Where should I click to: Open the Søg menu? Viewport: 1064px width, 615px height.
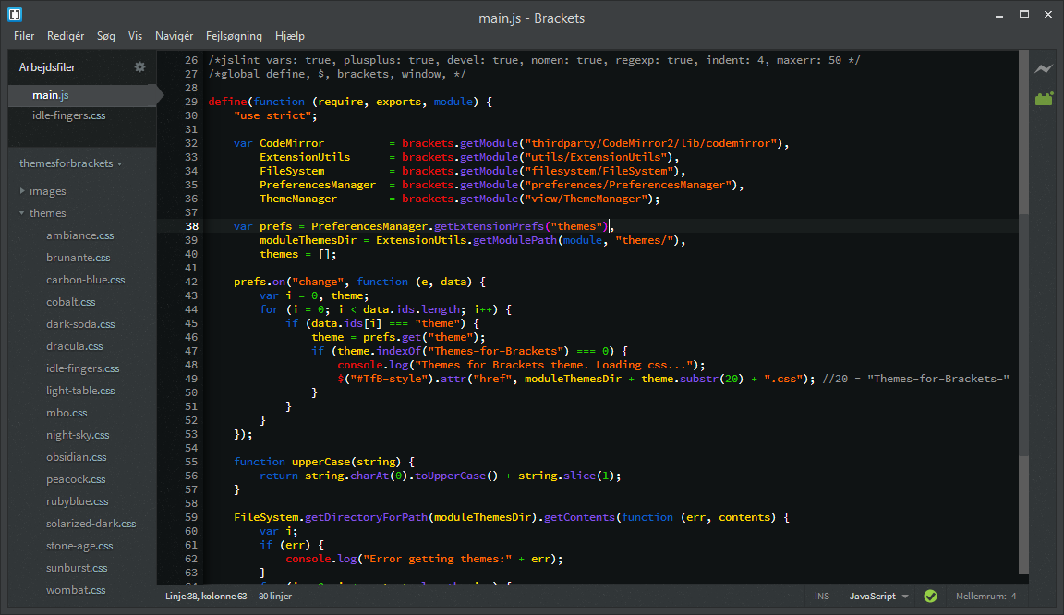[x=106, y=36]
